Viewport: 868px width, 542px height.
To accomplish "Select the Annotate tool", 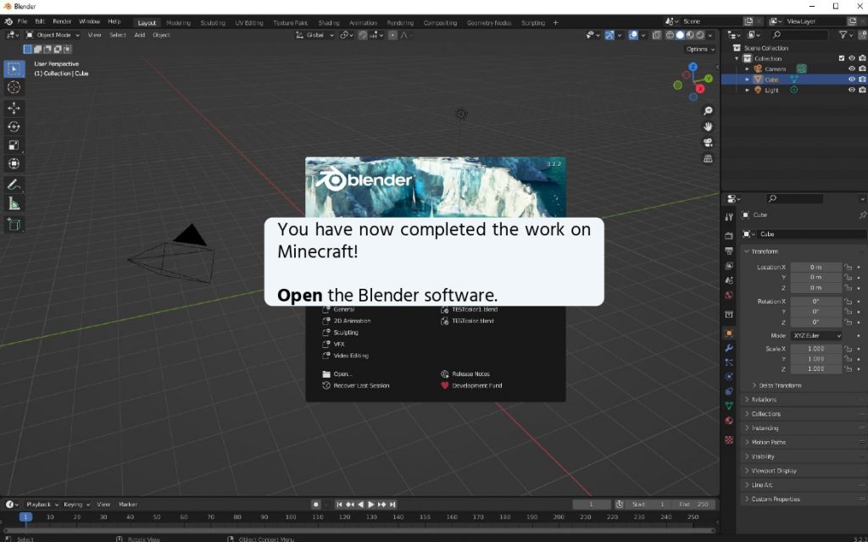I will (x=14, y=185).
